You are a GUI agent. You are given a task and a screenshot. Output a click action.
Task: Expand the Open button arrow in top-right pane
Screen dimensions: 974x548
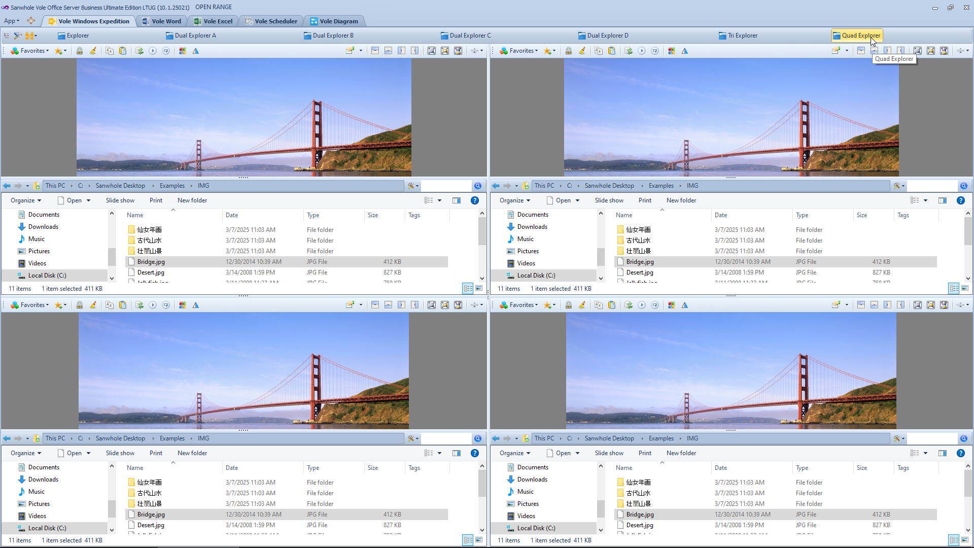[577, 200]
